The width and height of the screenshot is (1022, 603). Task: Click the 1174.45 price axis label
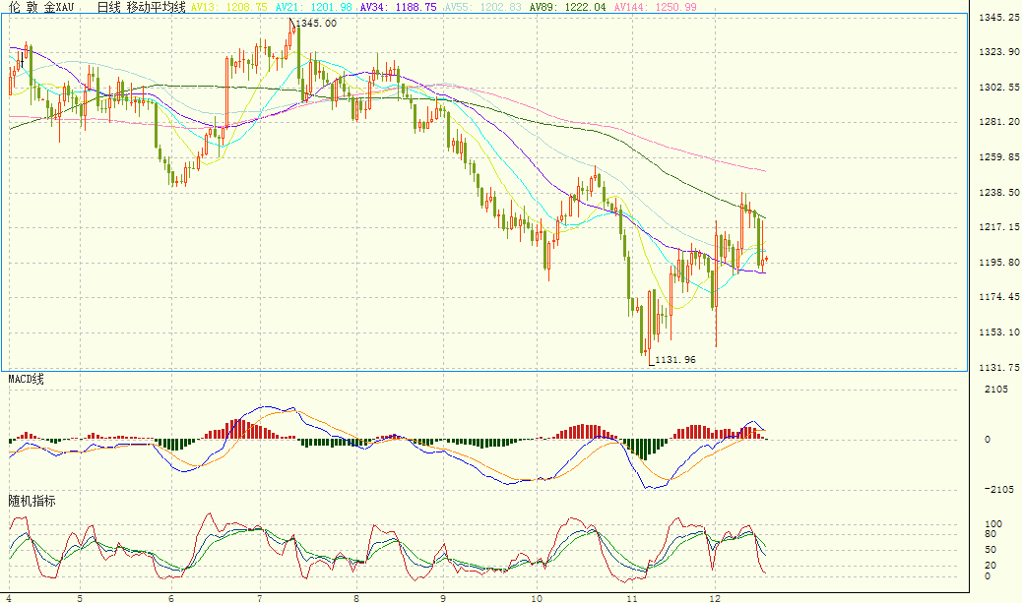pos(999,297)
